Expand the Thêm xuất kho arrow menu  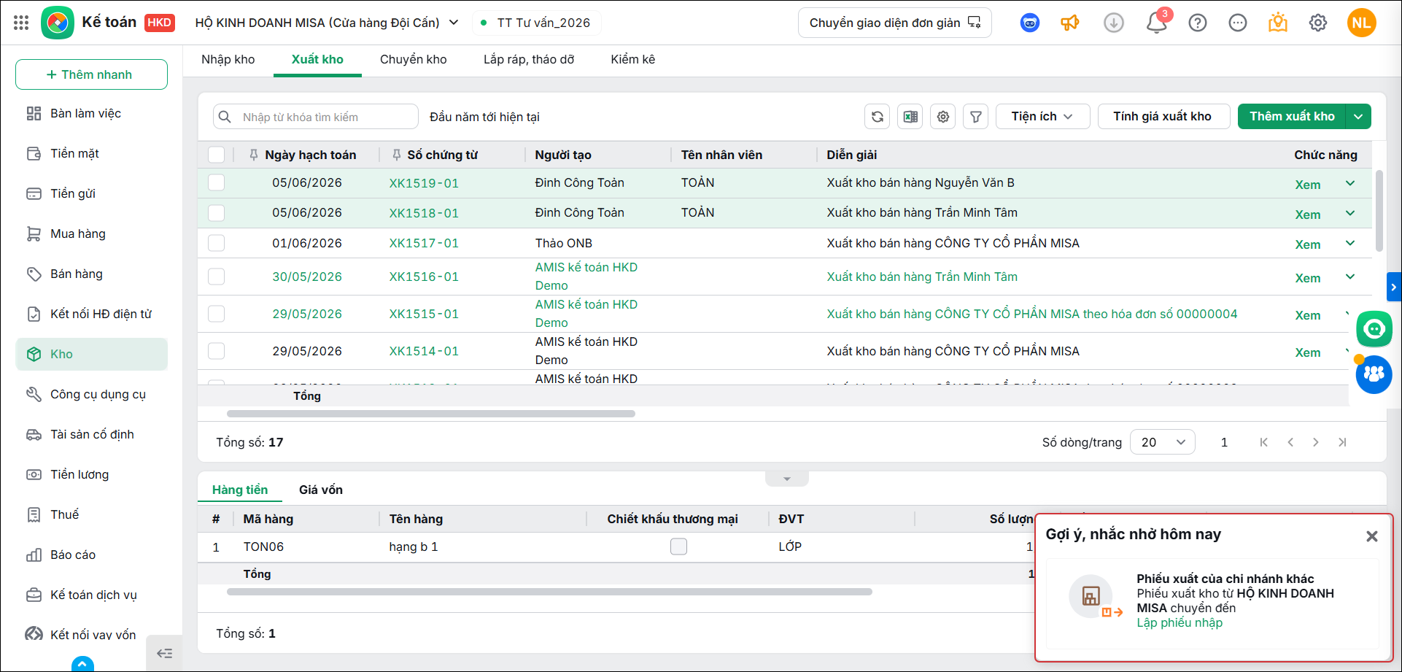click(1358, 117)
